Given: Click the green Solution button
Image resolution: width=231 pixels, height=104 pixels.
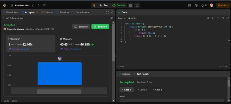Looking at the screenshot, I should [x=100, y=27].
